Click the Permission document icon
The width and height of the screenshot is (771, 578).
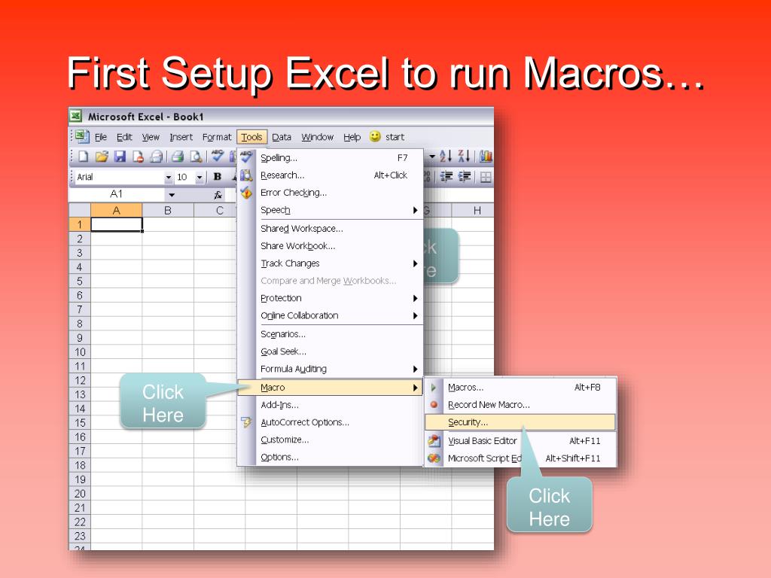tap(139, 157)
